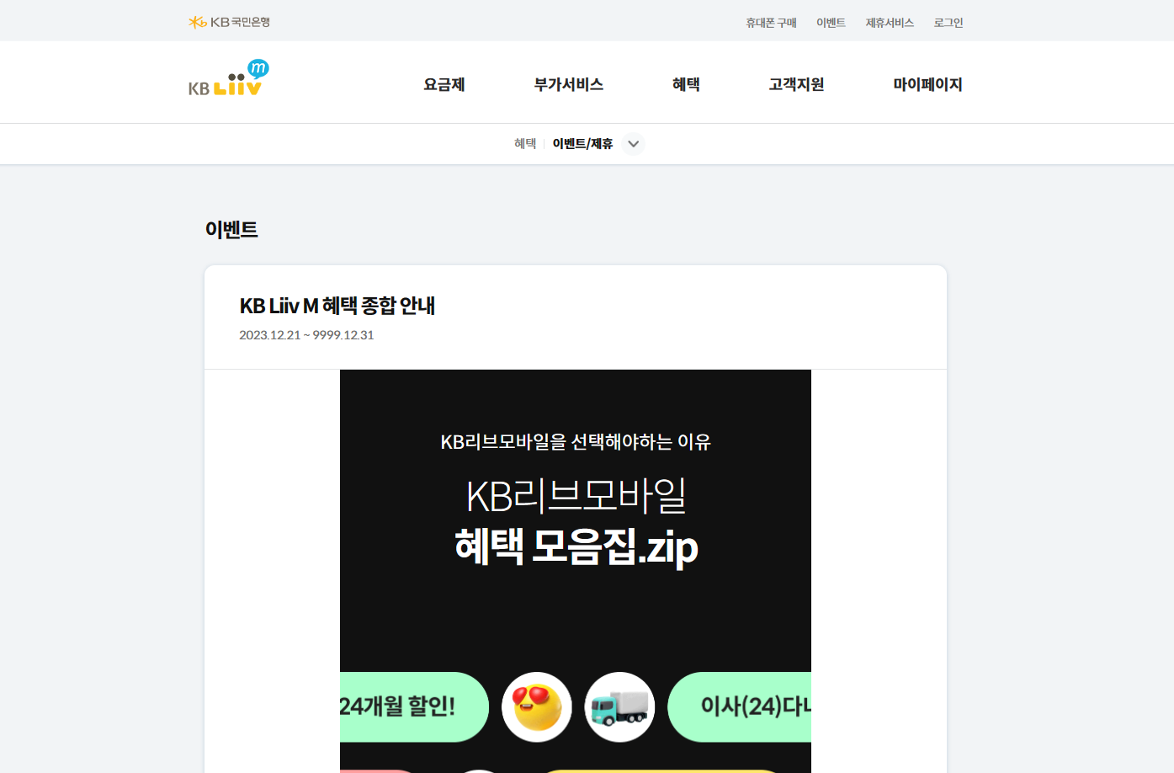Open the 고객지원 menu

coord(796,84)
